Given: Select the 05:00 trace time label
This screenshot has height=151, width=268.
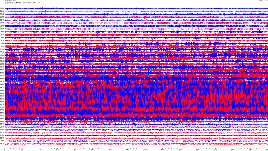Looking at the screenshot, I should 2,37.
